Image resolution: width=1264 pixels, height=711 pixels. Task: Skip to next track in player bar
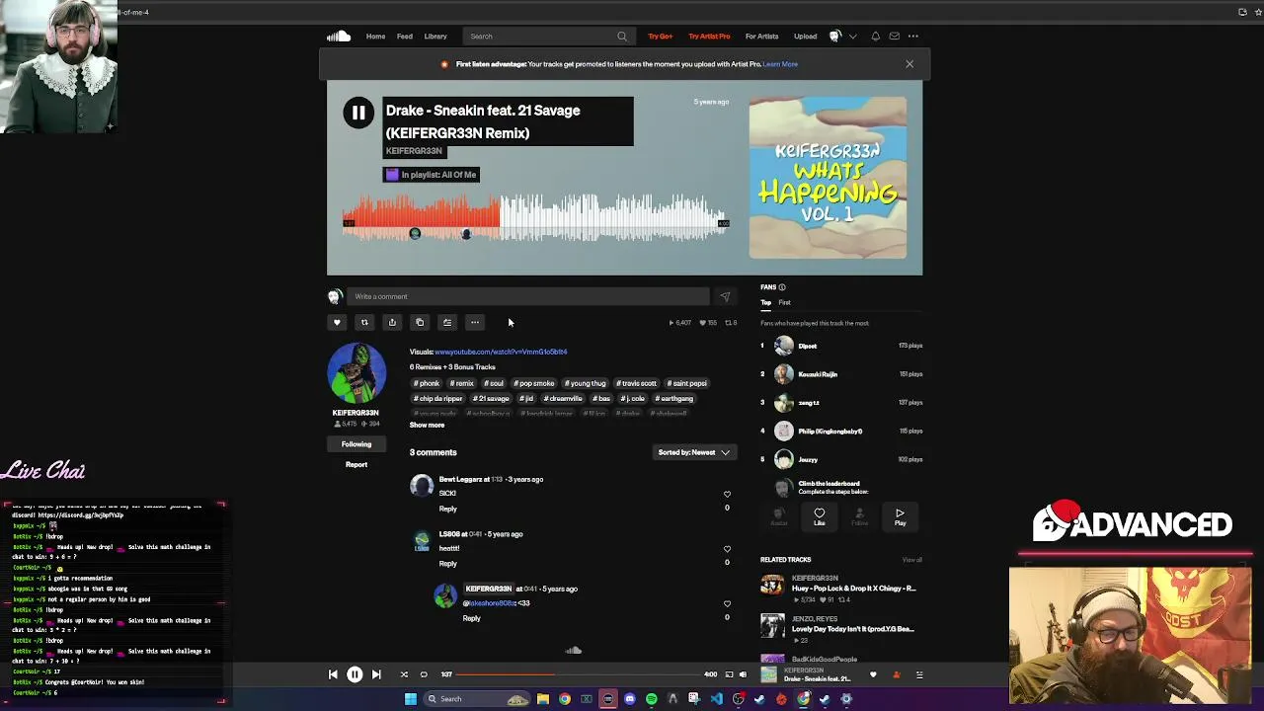point(376,674)
